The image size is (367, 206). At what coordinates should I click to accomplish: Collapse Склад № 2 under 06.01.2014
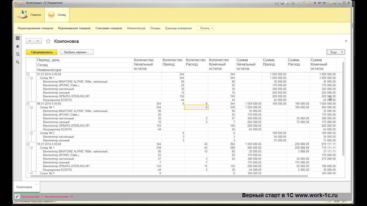pyautogui.click(x=31, y=133)
